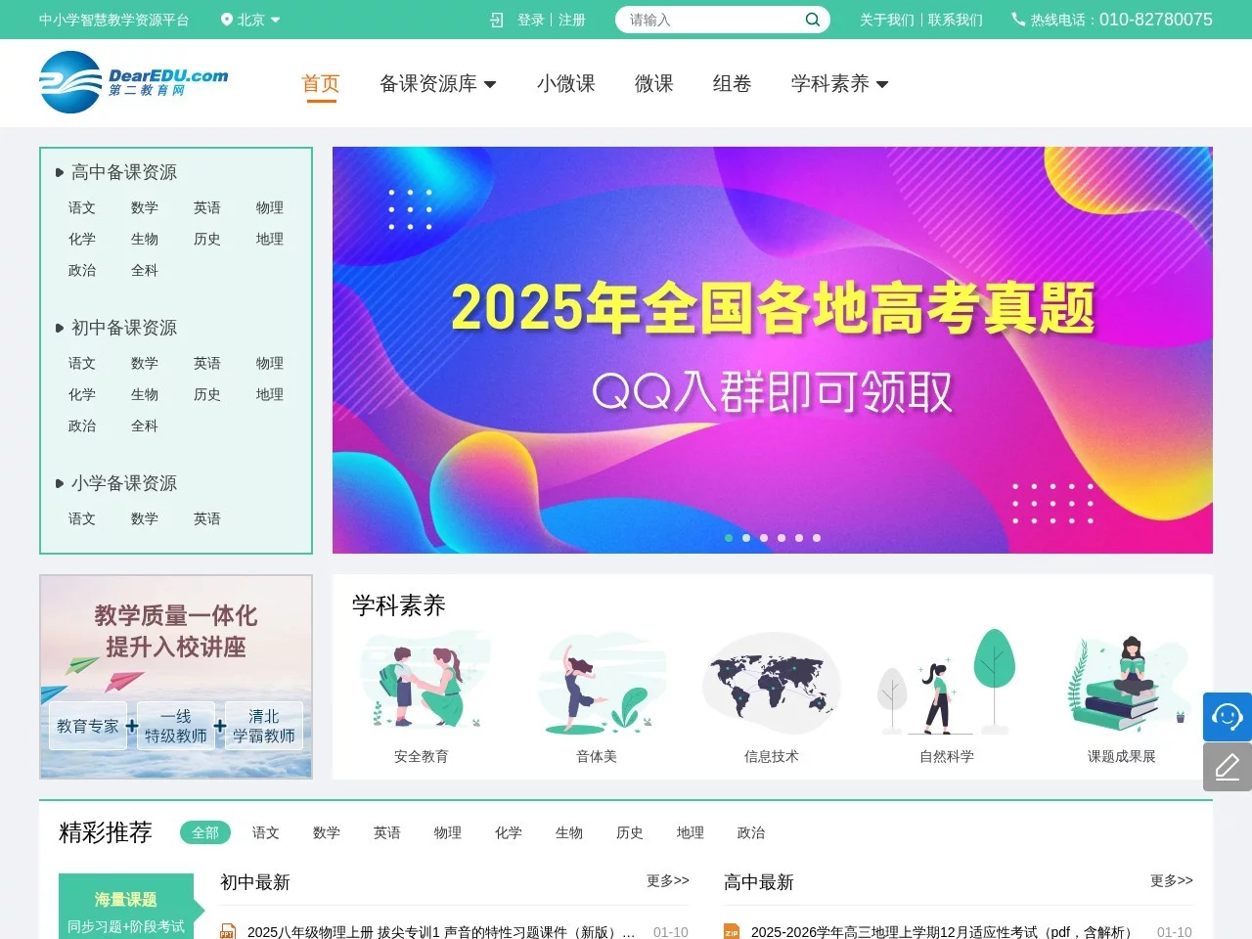Open the 注册 registration link
The width and height of the screenshot is (1252, 939).
pos(571,20)
